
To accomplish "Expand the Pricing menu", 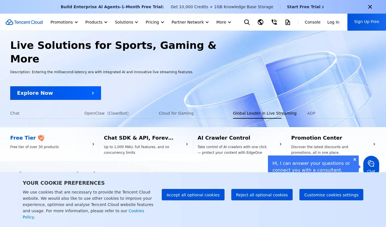I will (x=155, y=22).
